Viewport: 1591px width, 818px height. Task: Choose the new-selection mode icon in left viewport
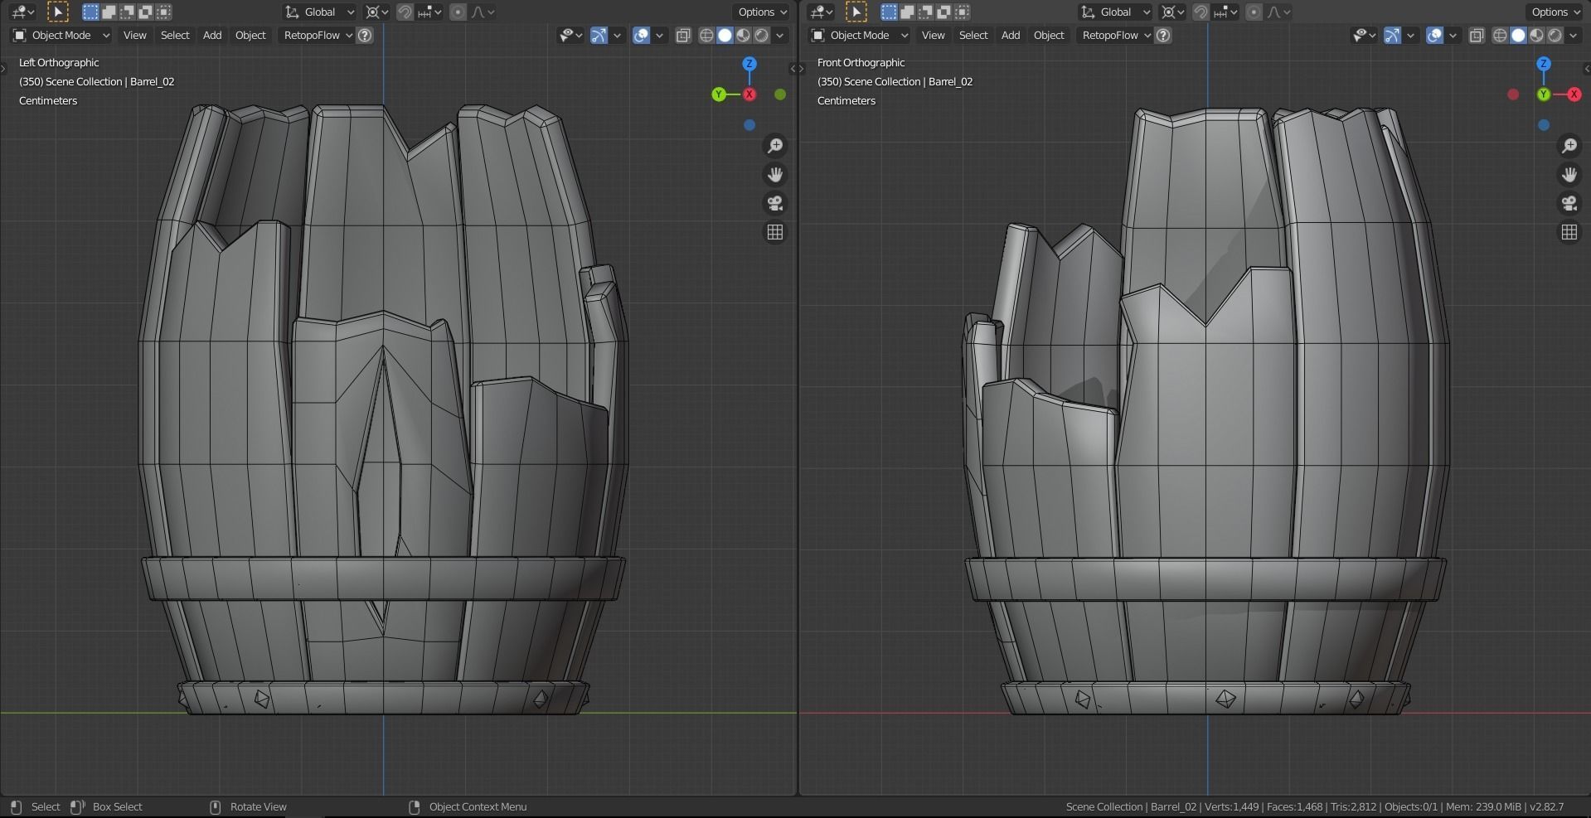(x=90, y=12)
